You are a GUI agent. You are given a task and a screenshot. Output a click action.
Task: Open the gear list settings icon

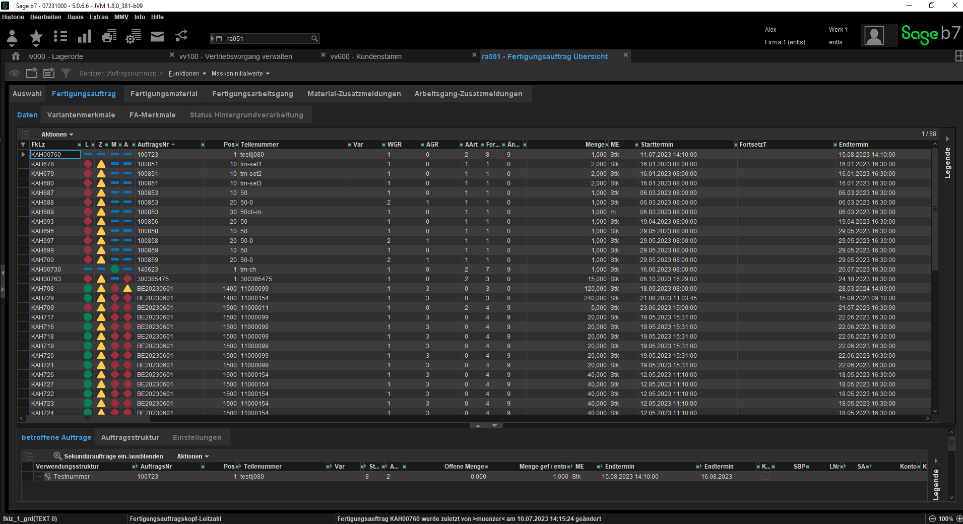(133, 36)
